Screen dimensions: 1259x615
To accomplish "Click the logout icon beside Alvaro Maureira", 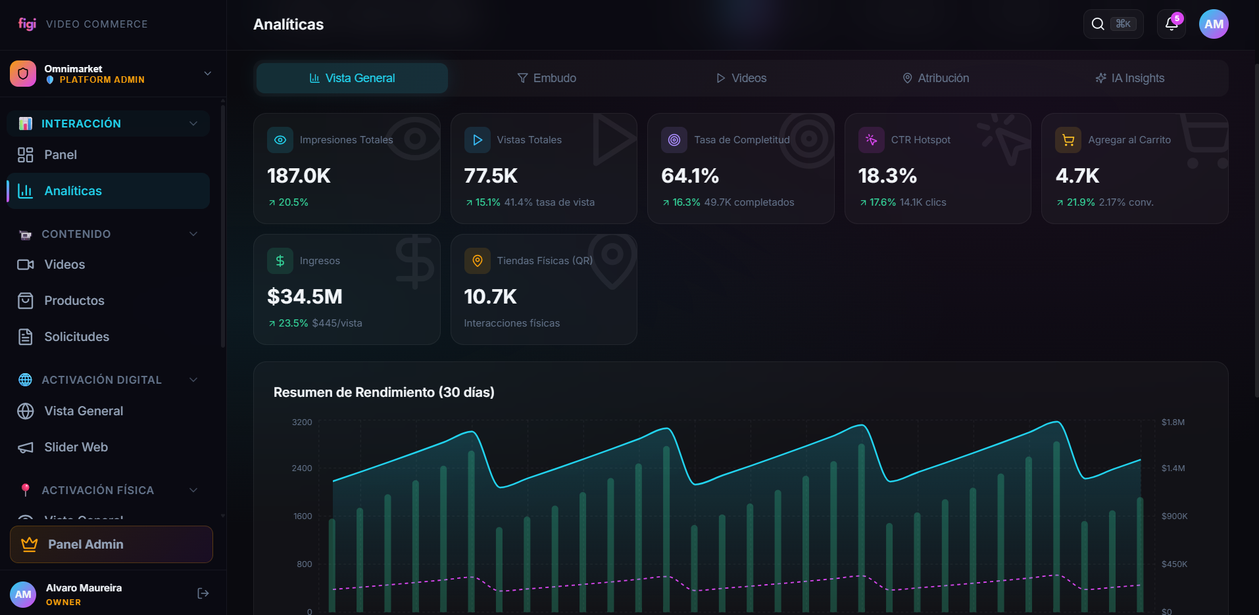I will click(x=203, y=593).
